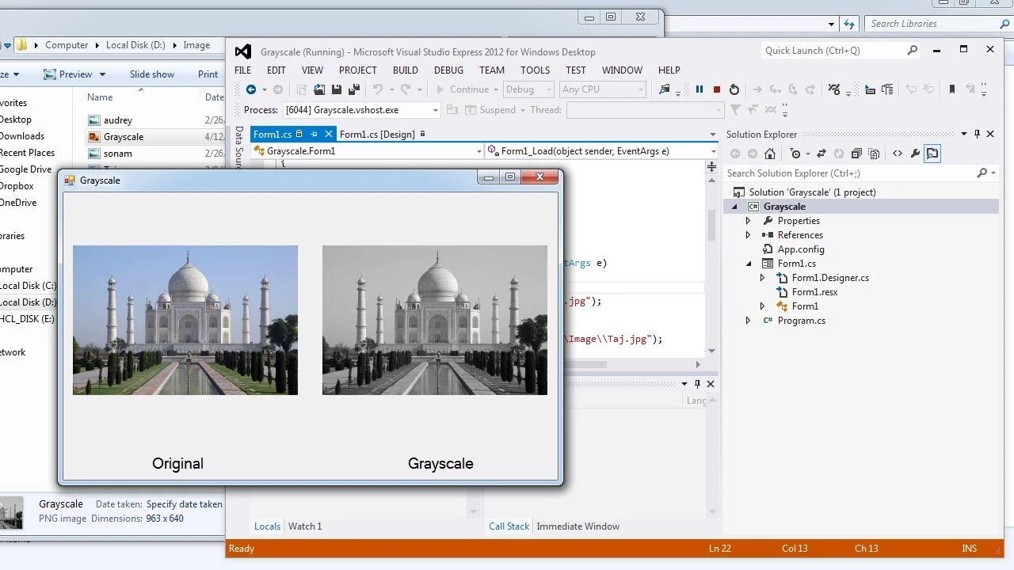
Task: Switch to Form1.cs [Design] tab
Action: point(377,135)
